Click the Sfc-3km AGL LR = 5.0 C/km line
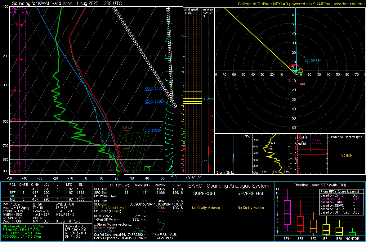Image resolution: width=366 pixels, height=242 pixels. (x=23, y=226)
